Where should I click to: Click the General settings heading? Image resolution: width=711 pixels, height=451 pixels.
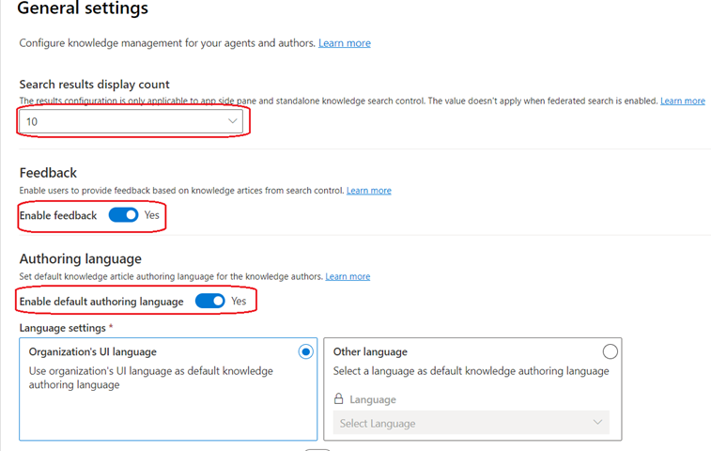pos(83,8)
